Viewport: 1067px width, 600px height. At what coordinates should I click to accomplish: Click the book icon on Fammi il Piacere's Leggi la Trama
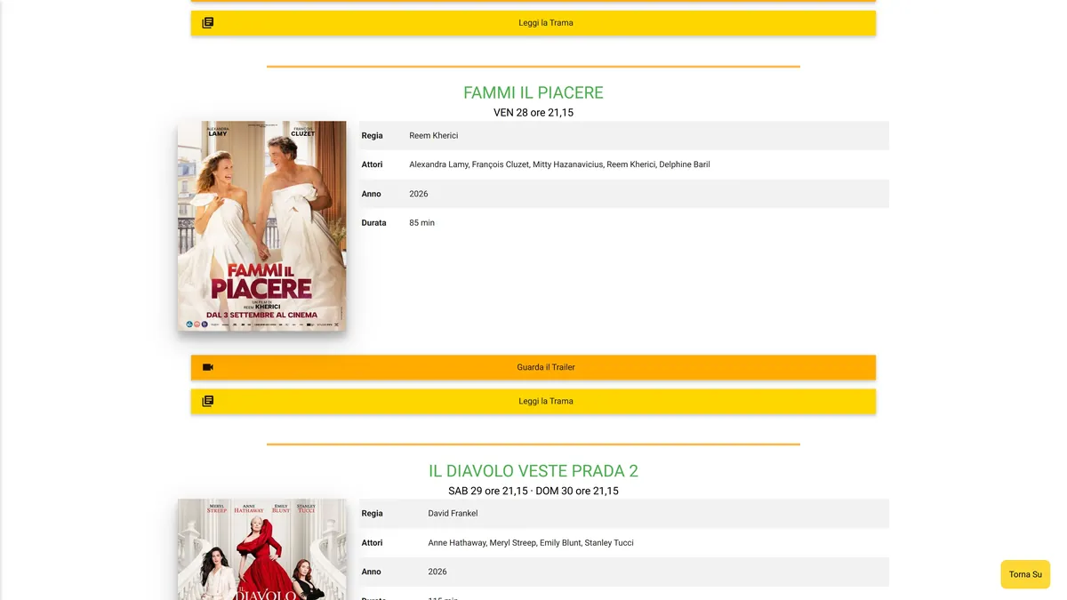point(208,401)
